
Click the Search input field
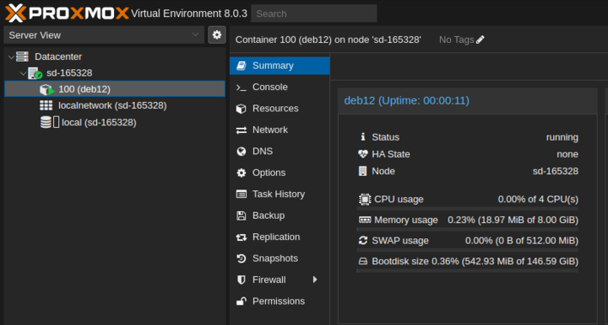pyautogui.click(x=313, y=13)
